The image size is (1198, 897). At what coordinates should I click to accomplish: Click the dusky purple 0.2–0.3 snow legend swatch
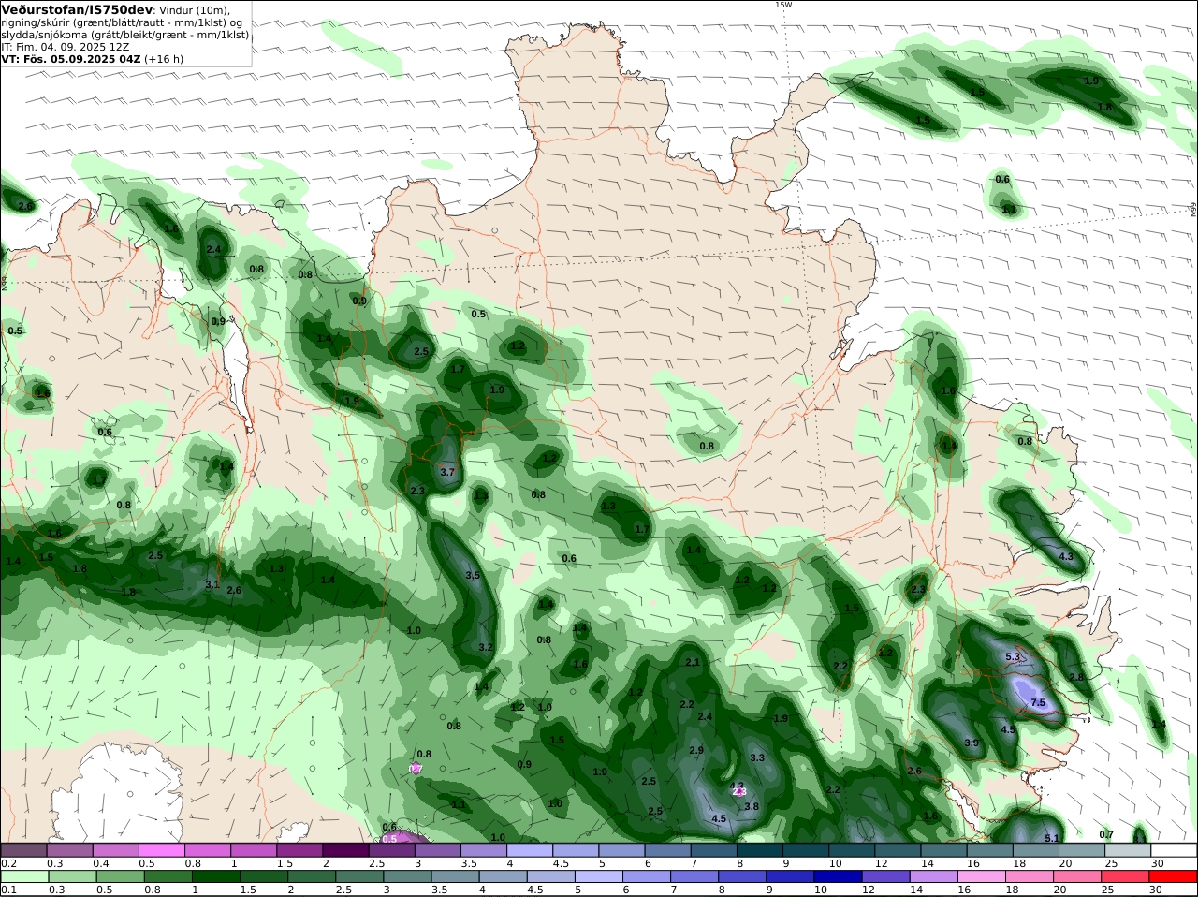pos(24,850)
